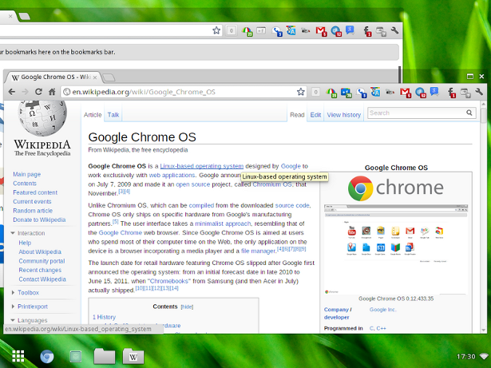Switch to the Article tab
This screenshot has height=368, width=491.
[93, 115]
